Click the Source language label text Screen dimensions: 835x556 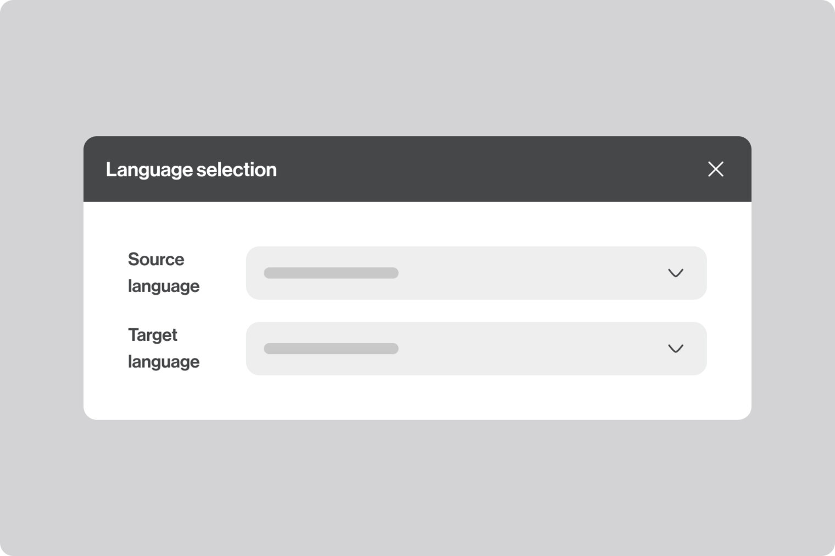tap(163, 273)
